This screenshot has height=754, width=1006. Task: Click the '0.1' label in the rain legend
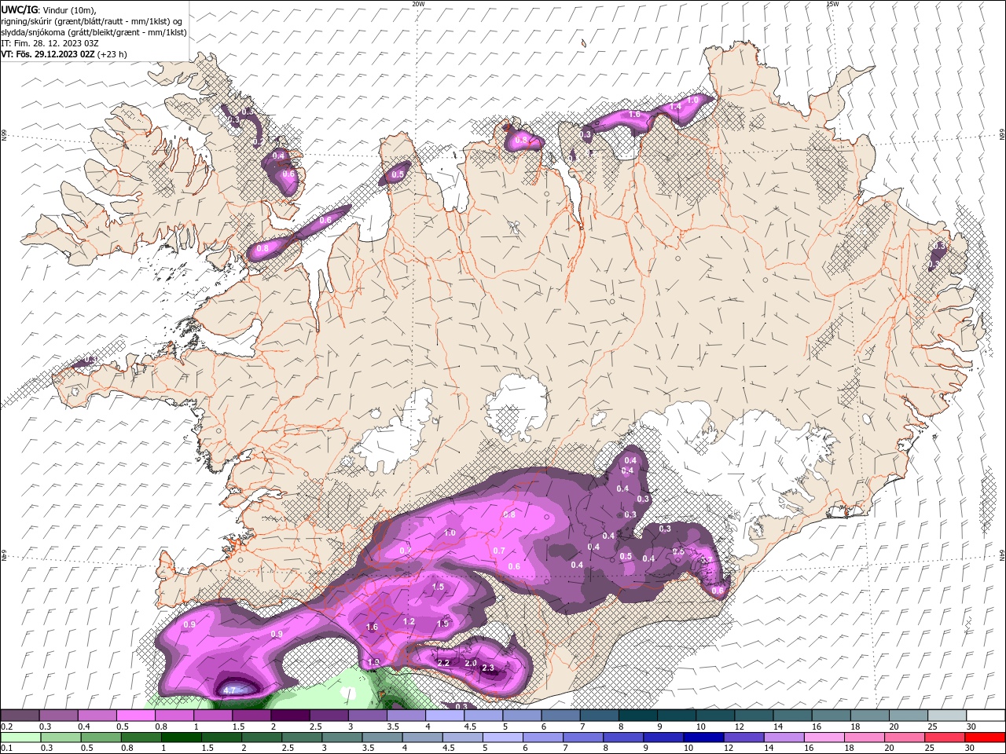tap(6, 749)
